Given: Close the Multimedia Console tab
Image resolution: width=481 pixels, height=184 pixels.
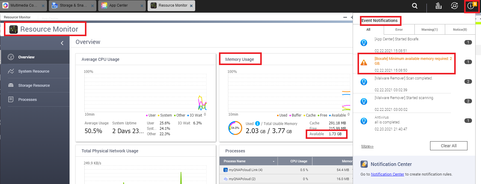Looking at the screenshot, I should click(x=43, y=6).
